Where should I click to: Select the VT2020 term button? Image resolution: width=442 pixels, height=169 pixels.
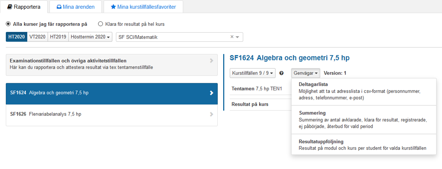(38, 37)
